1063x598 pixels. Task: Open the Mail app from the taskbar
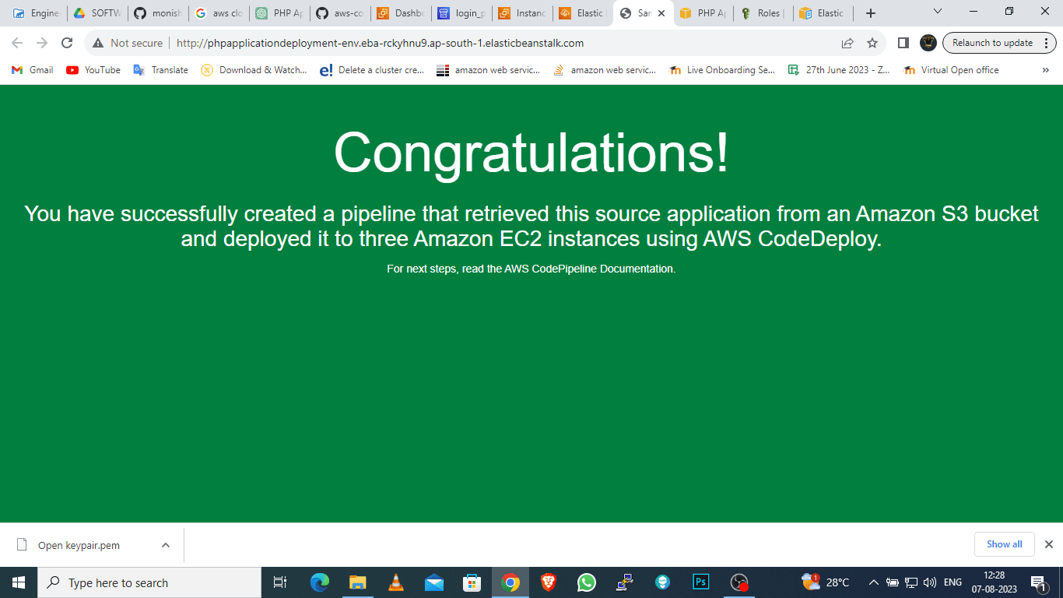(x=433, y=582)
